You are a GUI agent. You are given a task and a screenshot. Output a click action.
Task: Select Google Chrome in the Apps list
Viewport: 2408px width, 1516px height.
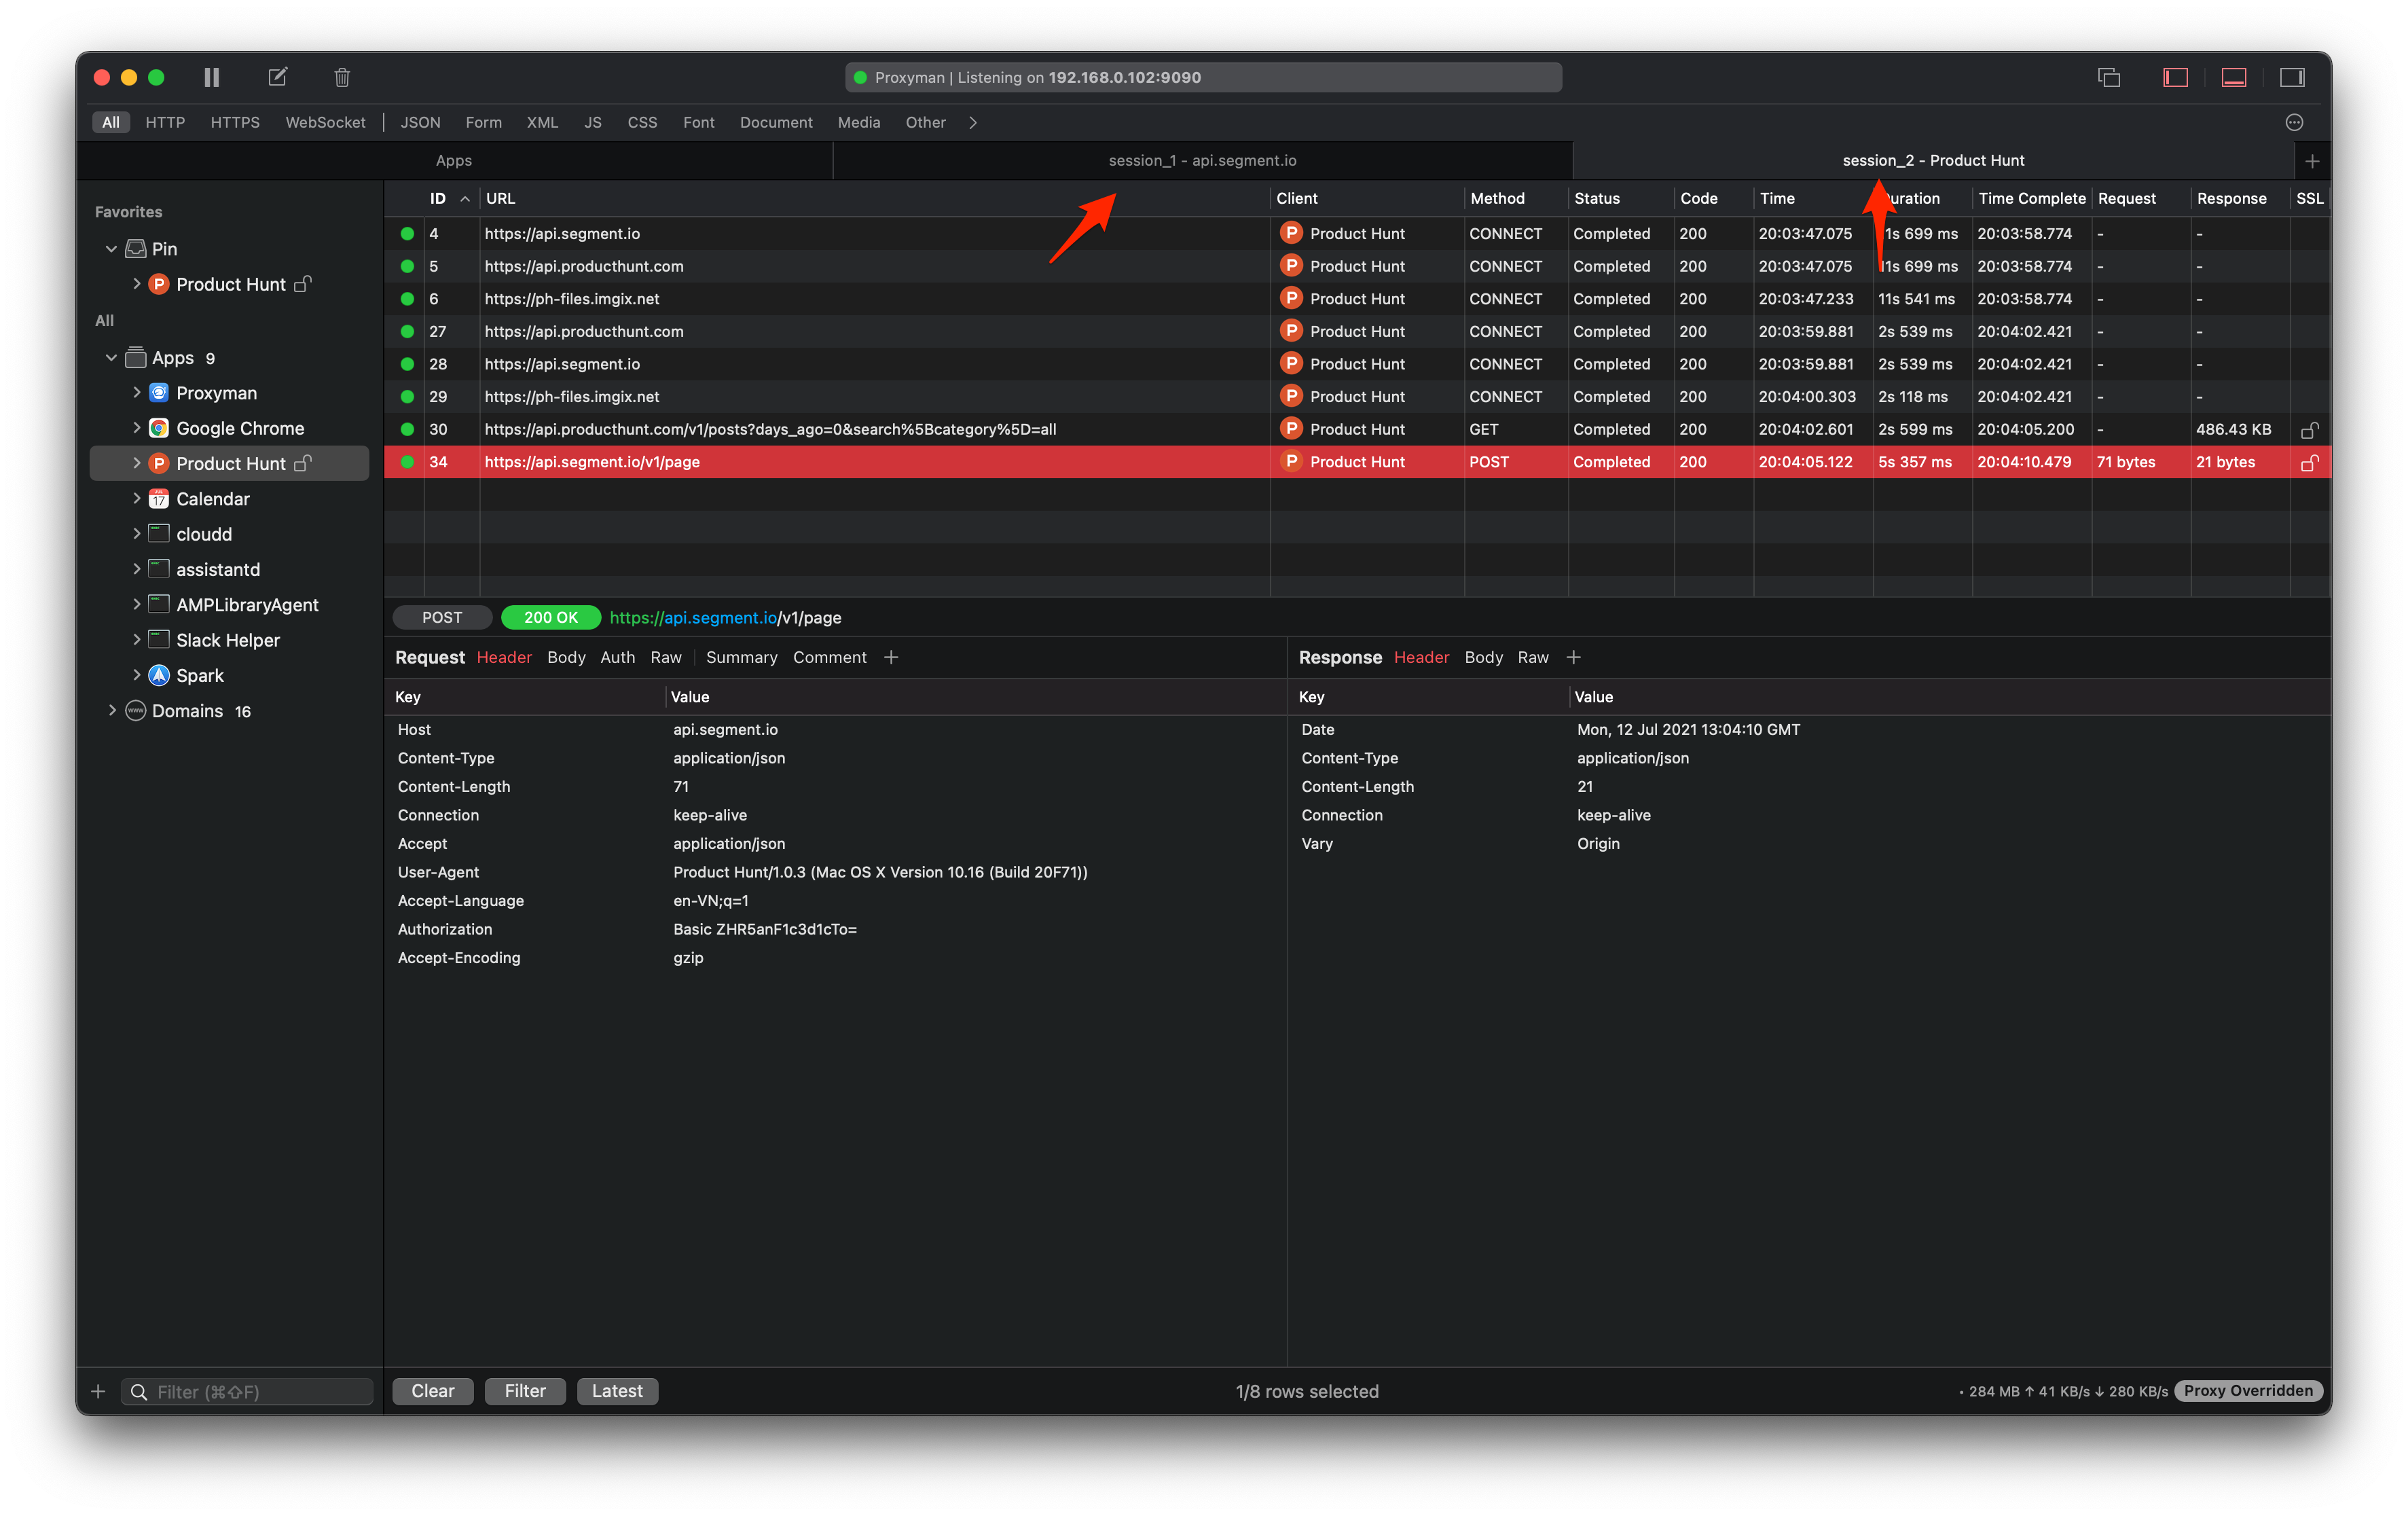tap(240, 428)
